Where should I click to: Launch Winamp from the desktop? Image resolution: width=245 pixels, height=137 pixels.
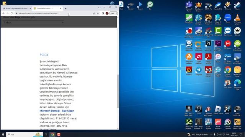click(228, 6)
